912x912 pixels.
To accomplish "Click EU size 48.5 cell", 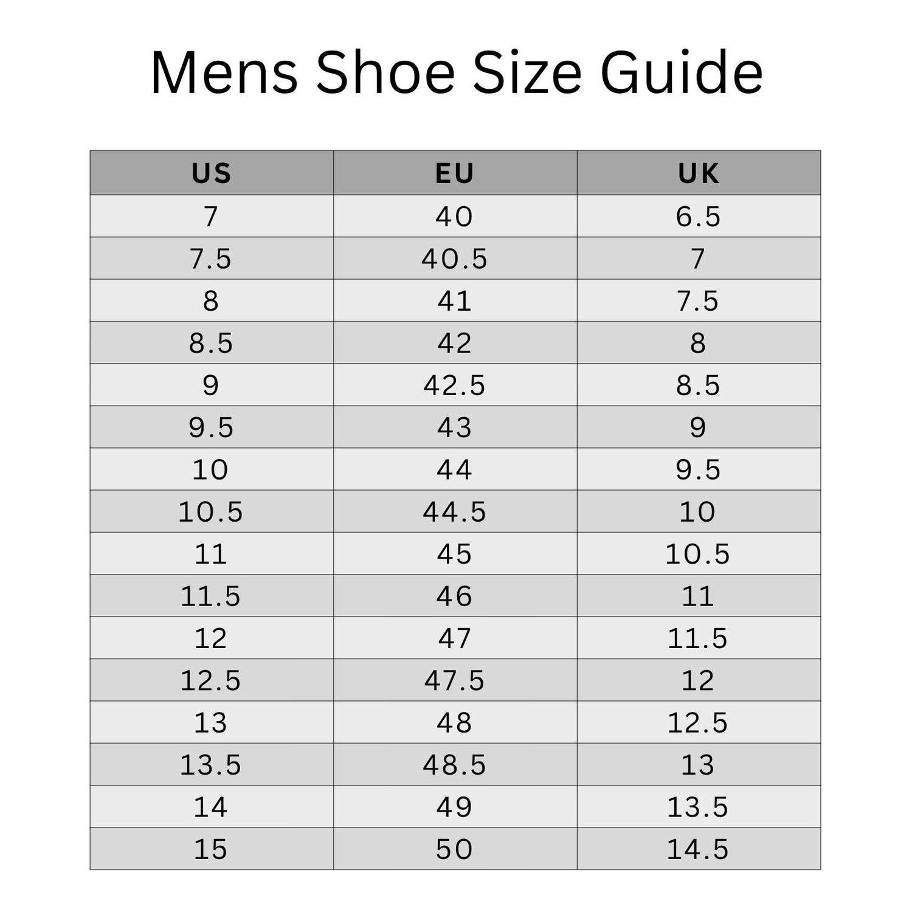I will [455, 765].
